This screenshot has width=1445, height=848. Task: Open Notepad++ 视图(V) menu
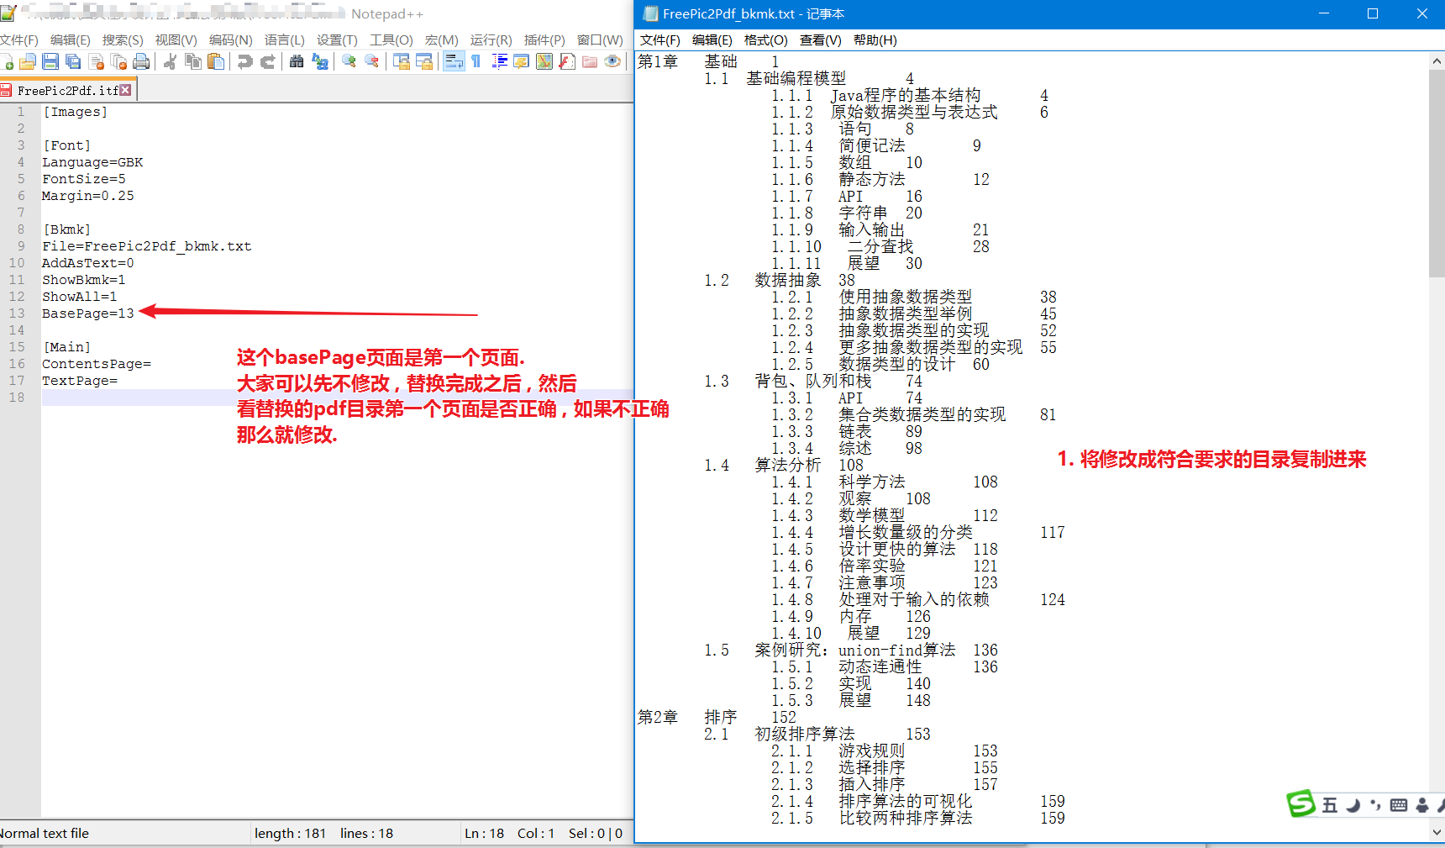[176, 40]
